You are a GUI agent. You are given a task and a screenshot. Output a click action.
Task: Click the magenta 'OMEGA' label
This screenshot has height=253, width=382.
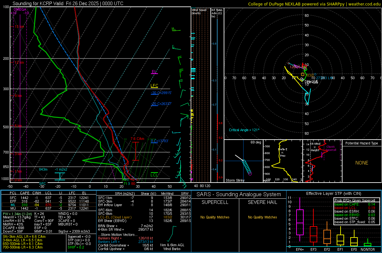20,9
